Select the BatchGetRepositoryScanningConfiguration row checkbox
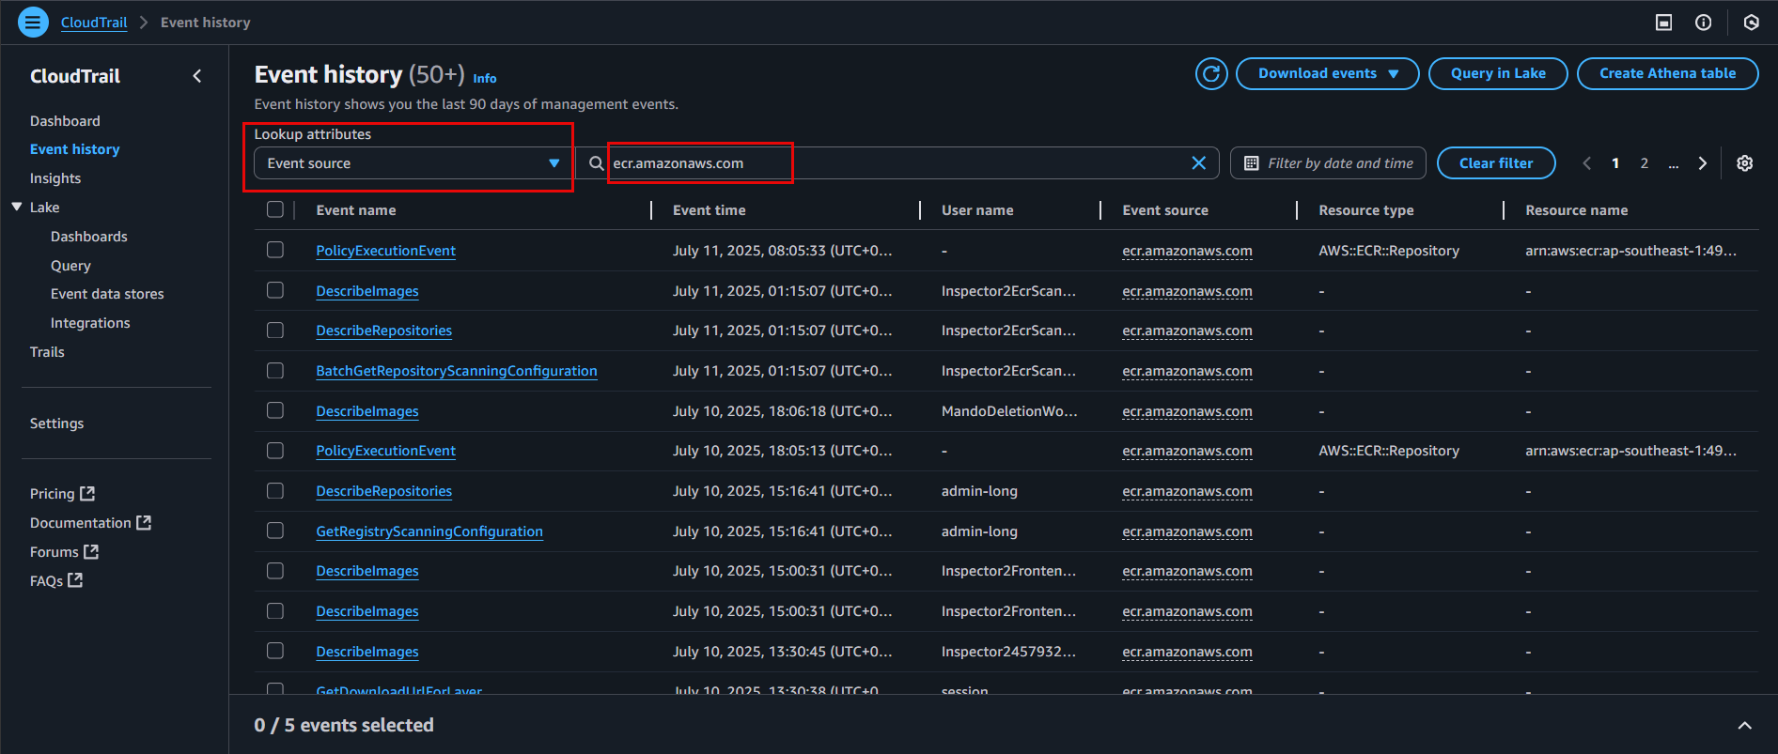 point(275,371)
